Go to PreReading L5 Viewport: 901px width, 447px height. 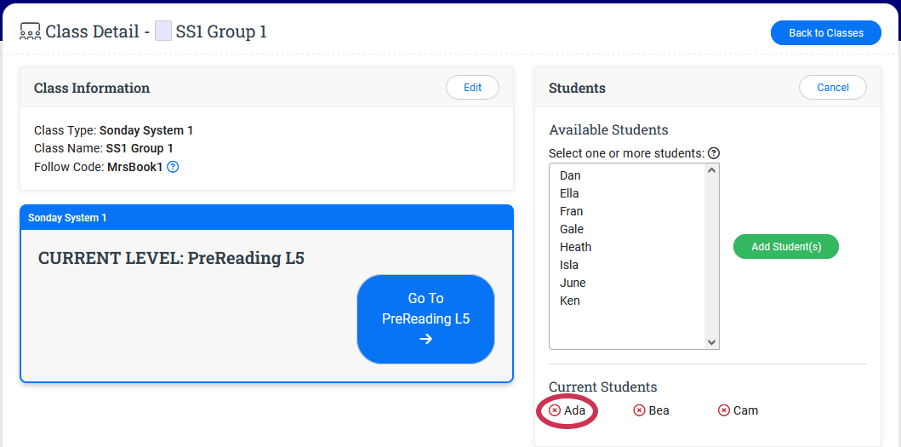point(425,319)
